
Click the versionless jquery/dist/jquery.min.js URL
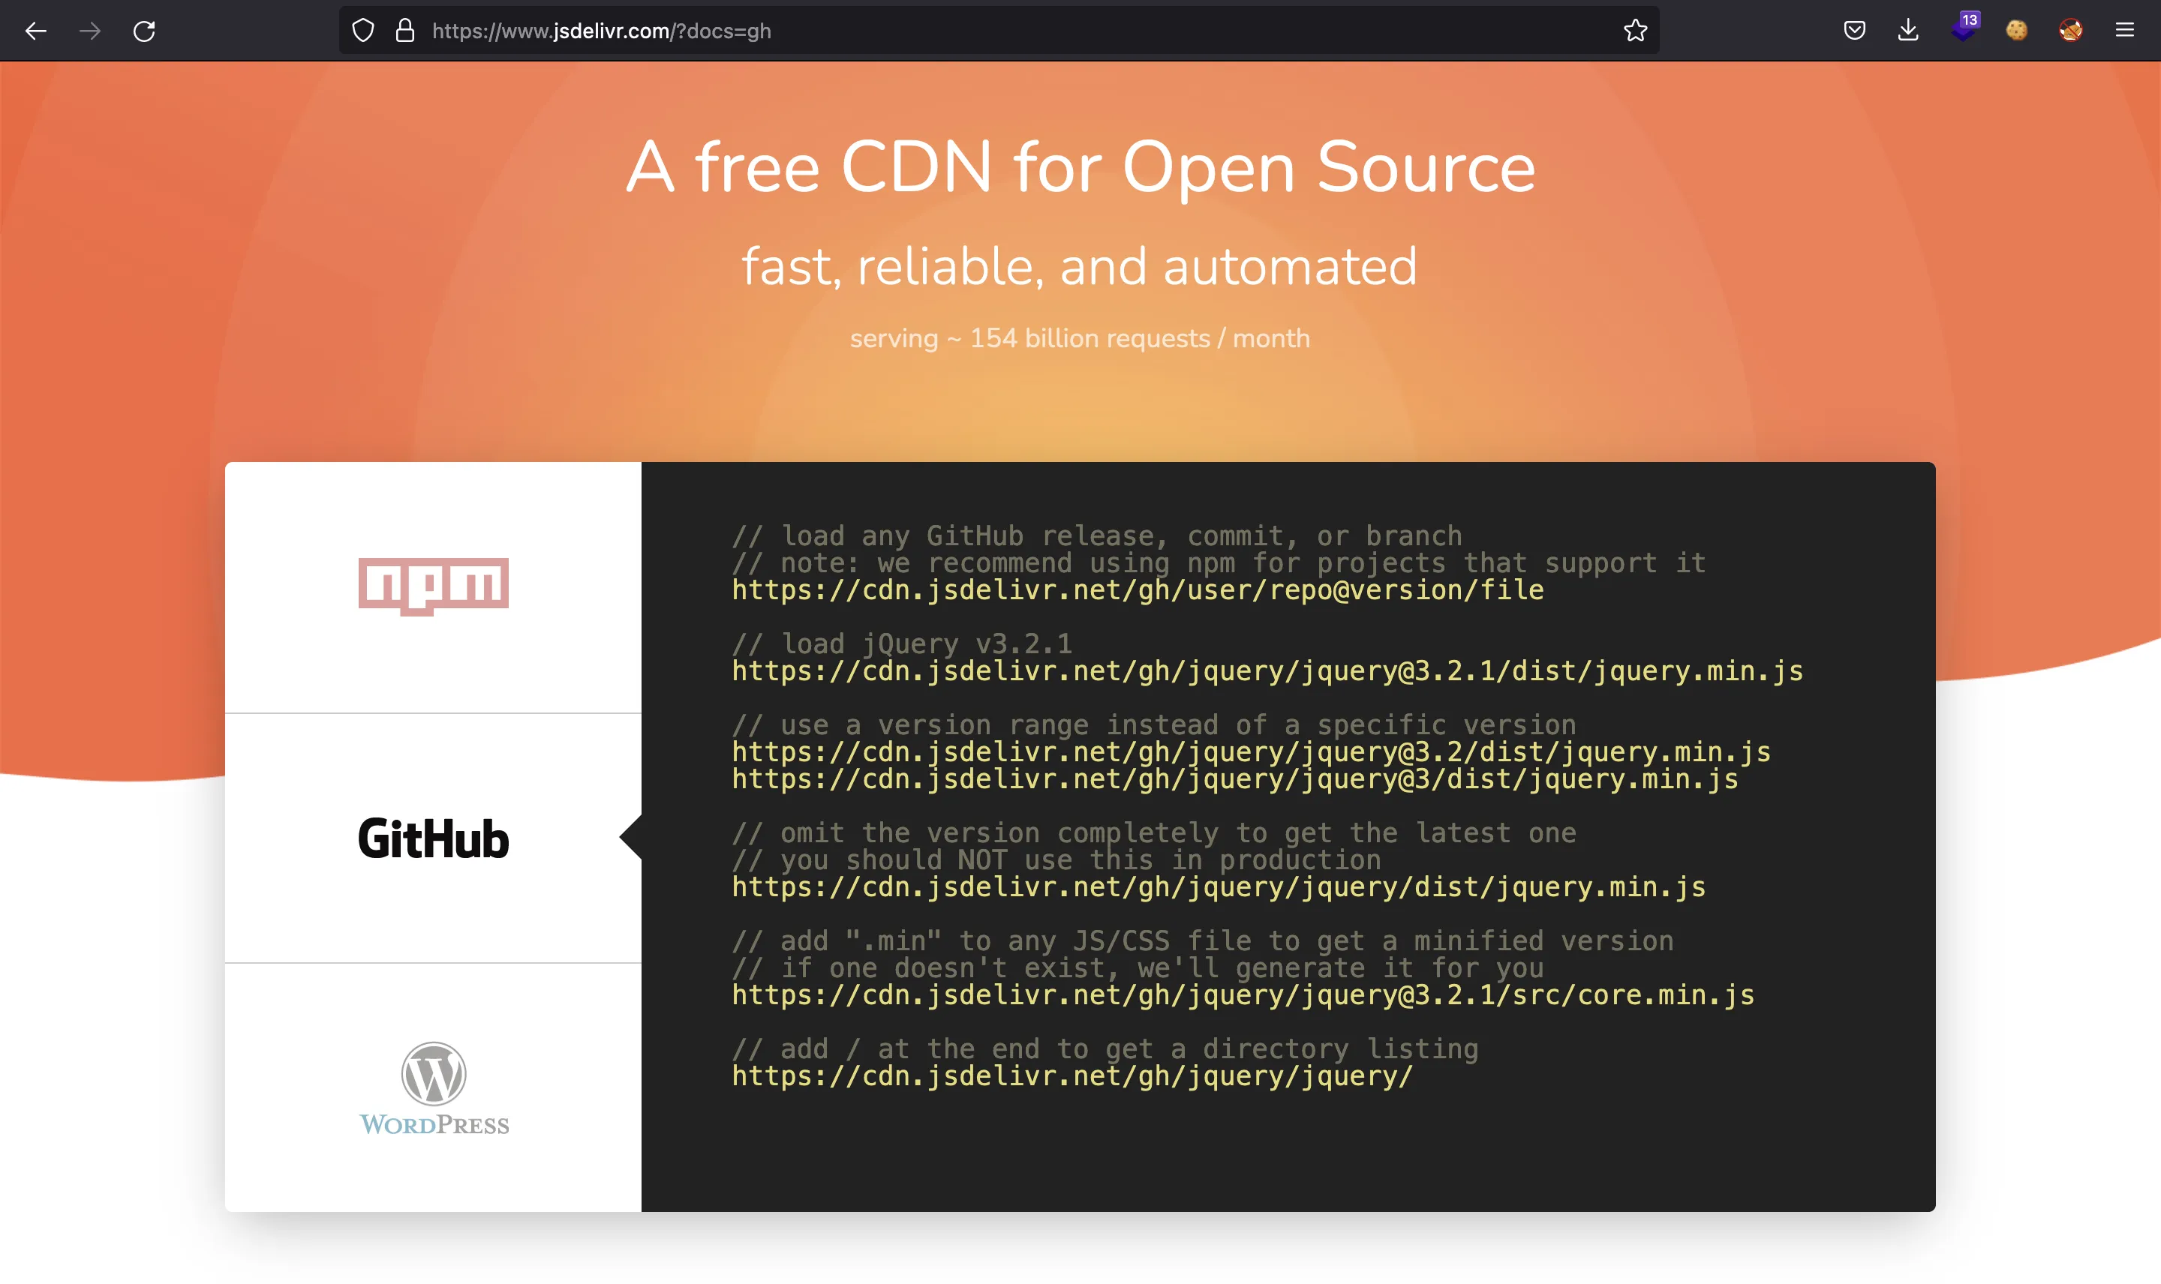click(1219, 886)
